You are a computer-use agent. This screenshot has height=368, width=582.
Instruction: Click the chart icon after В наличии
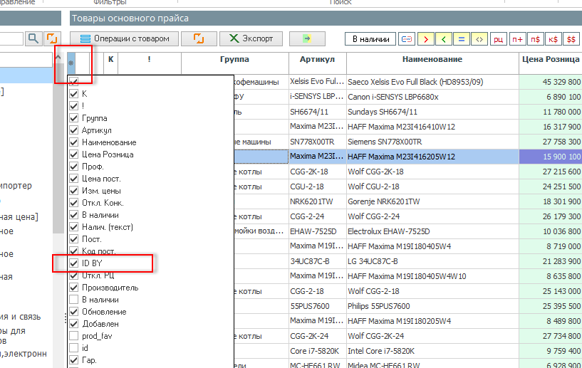[x=407, y=39]
